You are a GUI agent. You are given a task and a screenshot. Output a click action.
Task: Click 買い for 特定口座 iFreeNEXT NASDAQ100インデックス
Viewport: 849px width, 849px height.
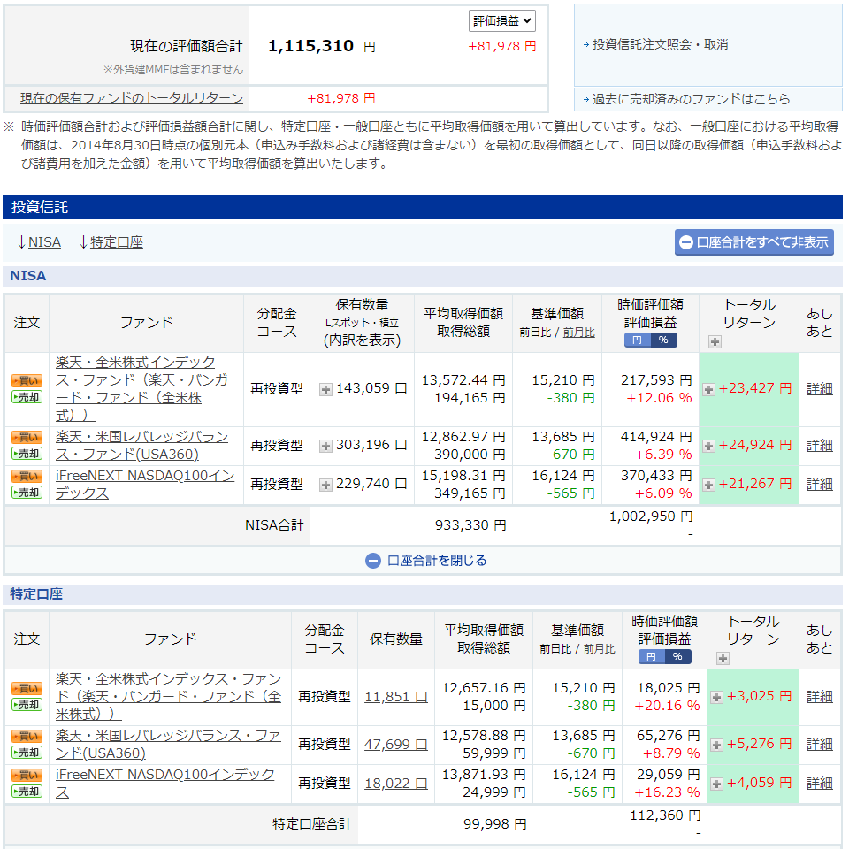point(27,776)
